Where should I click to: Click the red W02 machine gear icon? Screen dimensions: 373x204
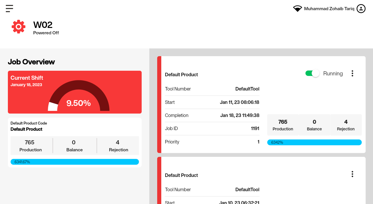click(19, 27)
